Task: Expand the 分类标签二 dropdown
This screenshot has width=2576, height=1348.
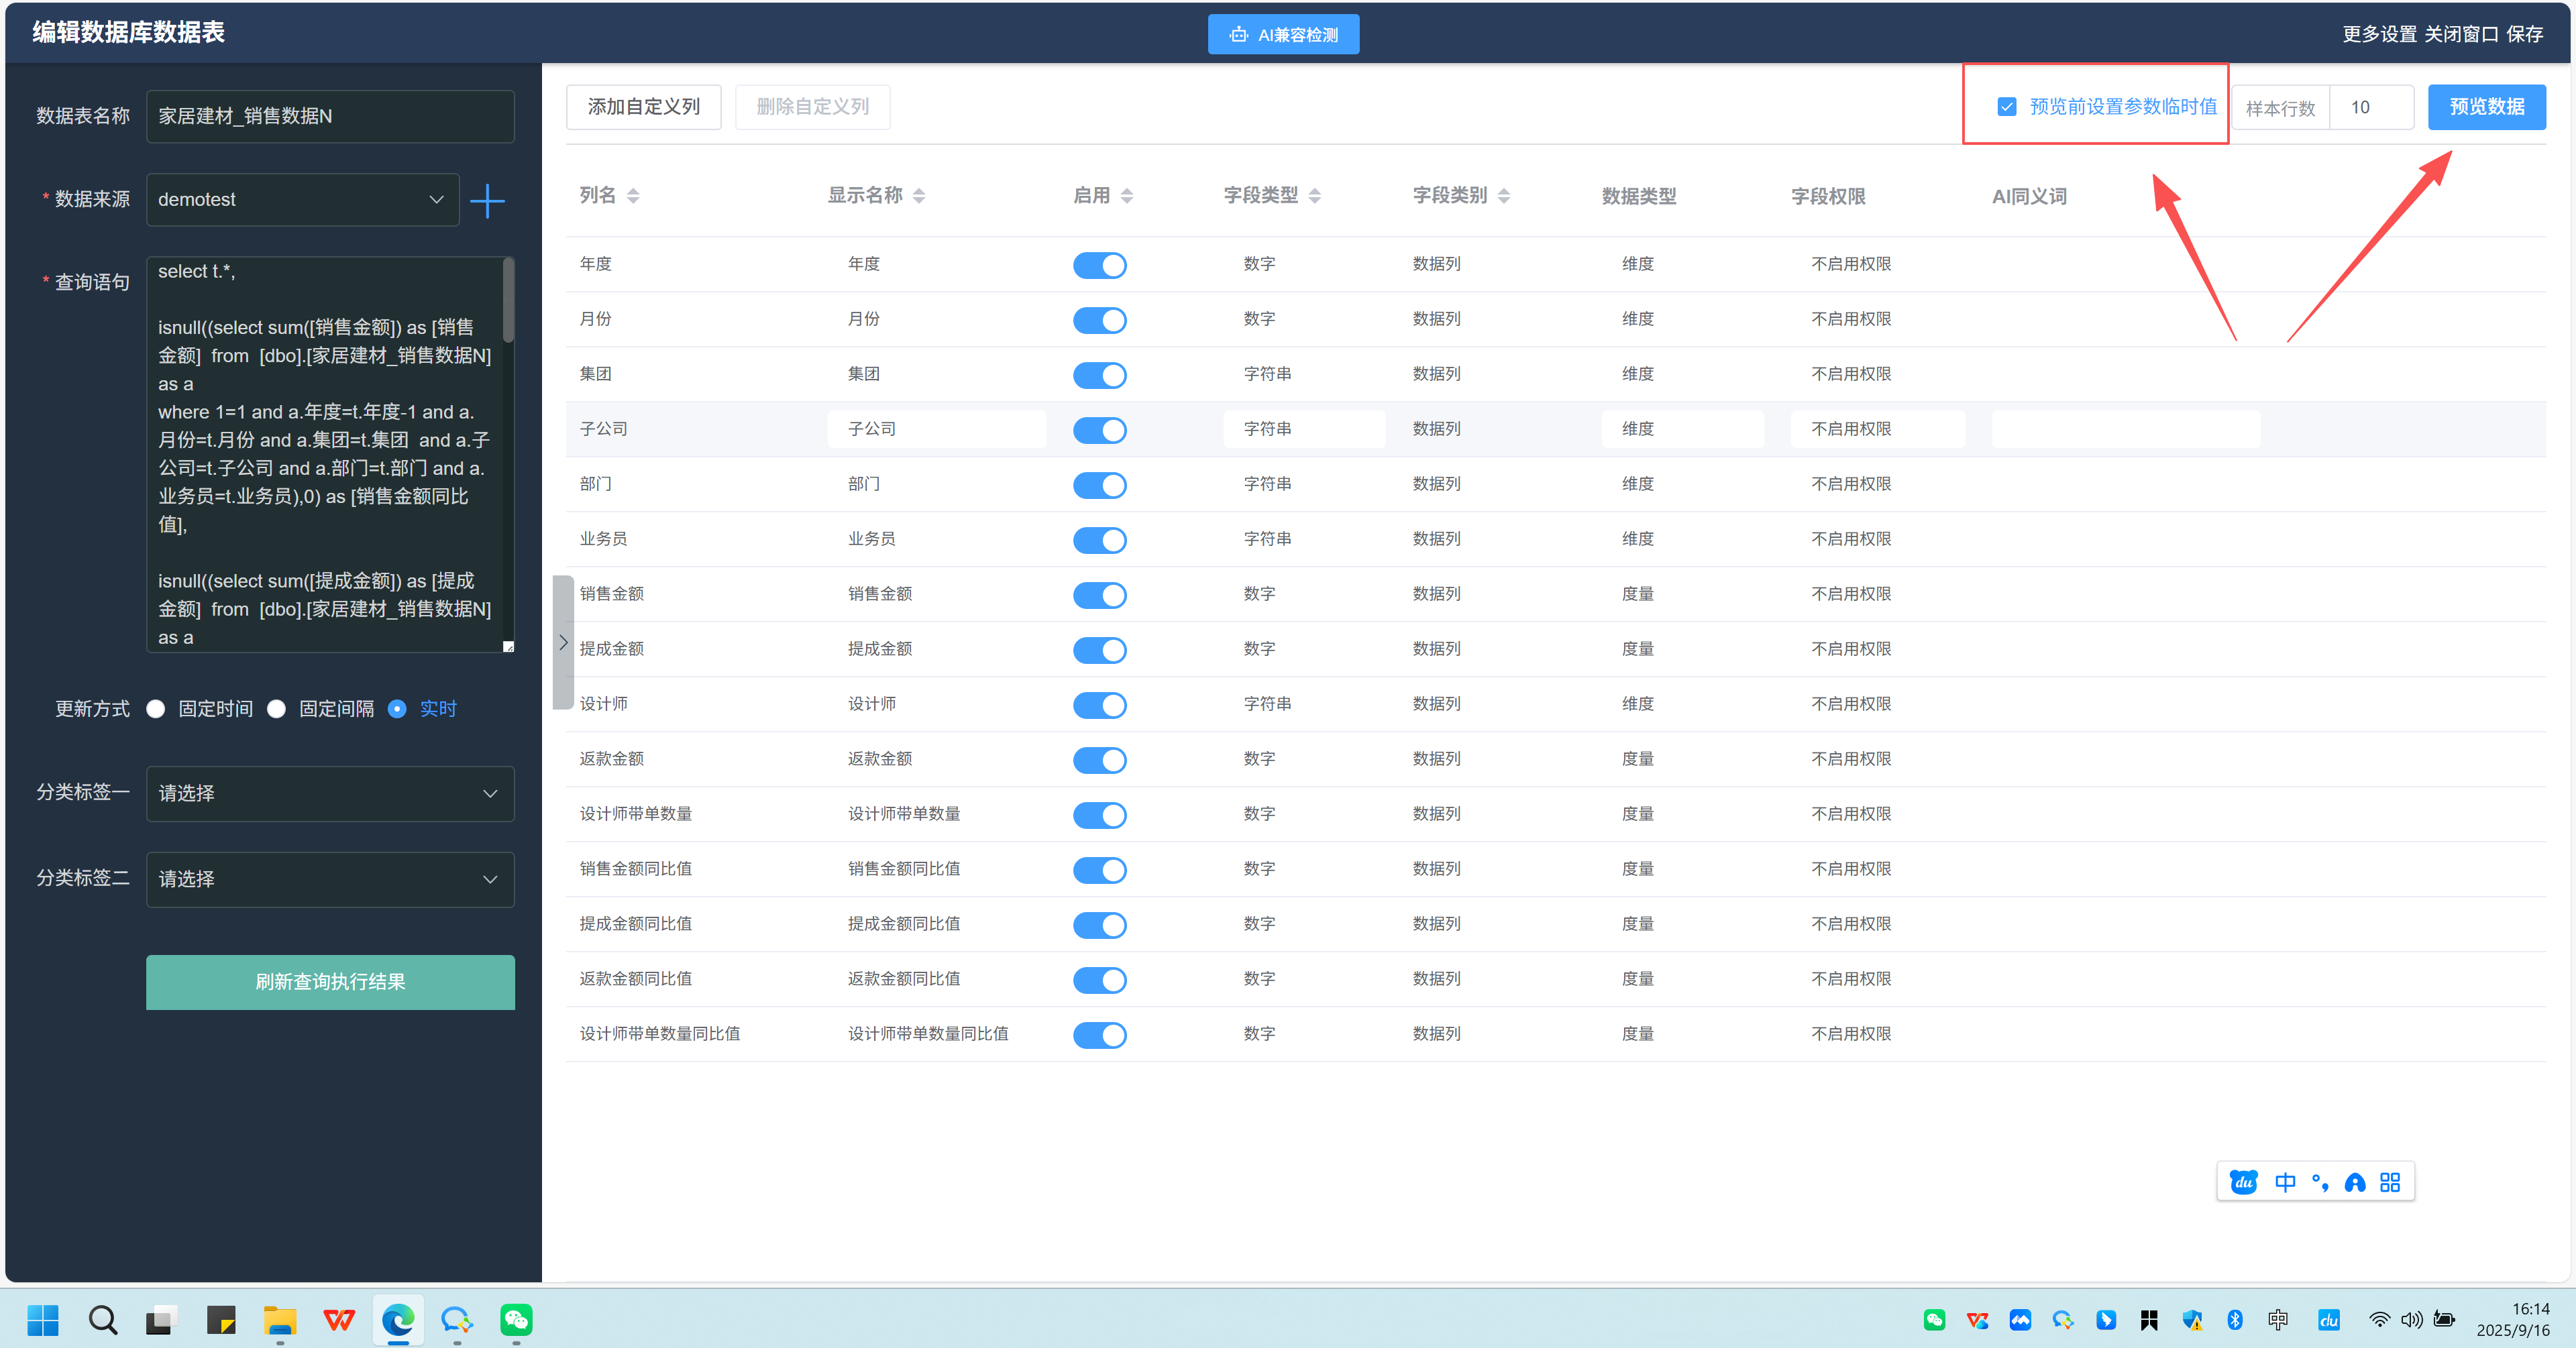Action: (330, 879)
